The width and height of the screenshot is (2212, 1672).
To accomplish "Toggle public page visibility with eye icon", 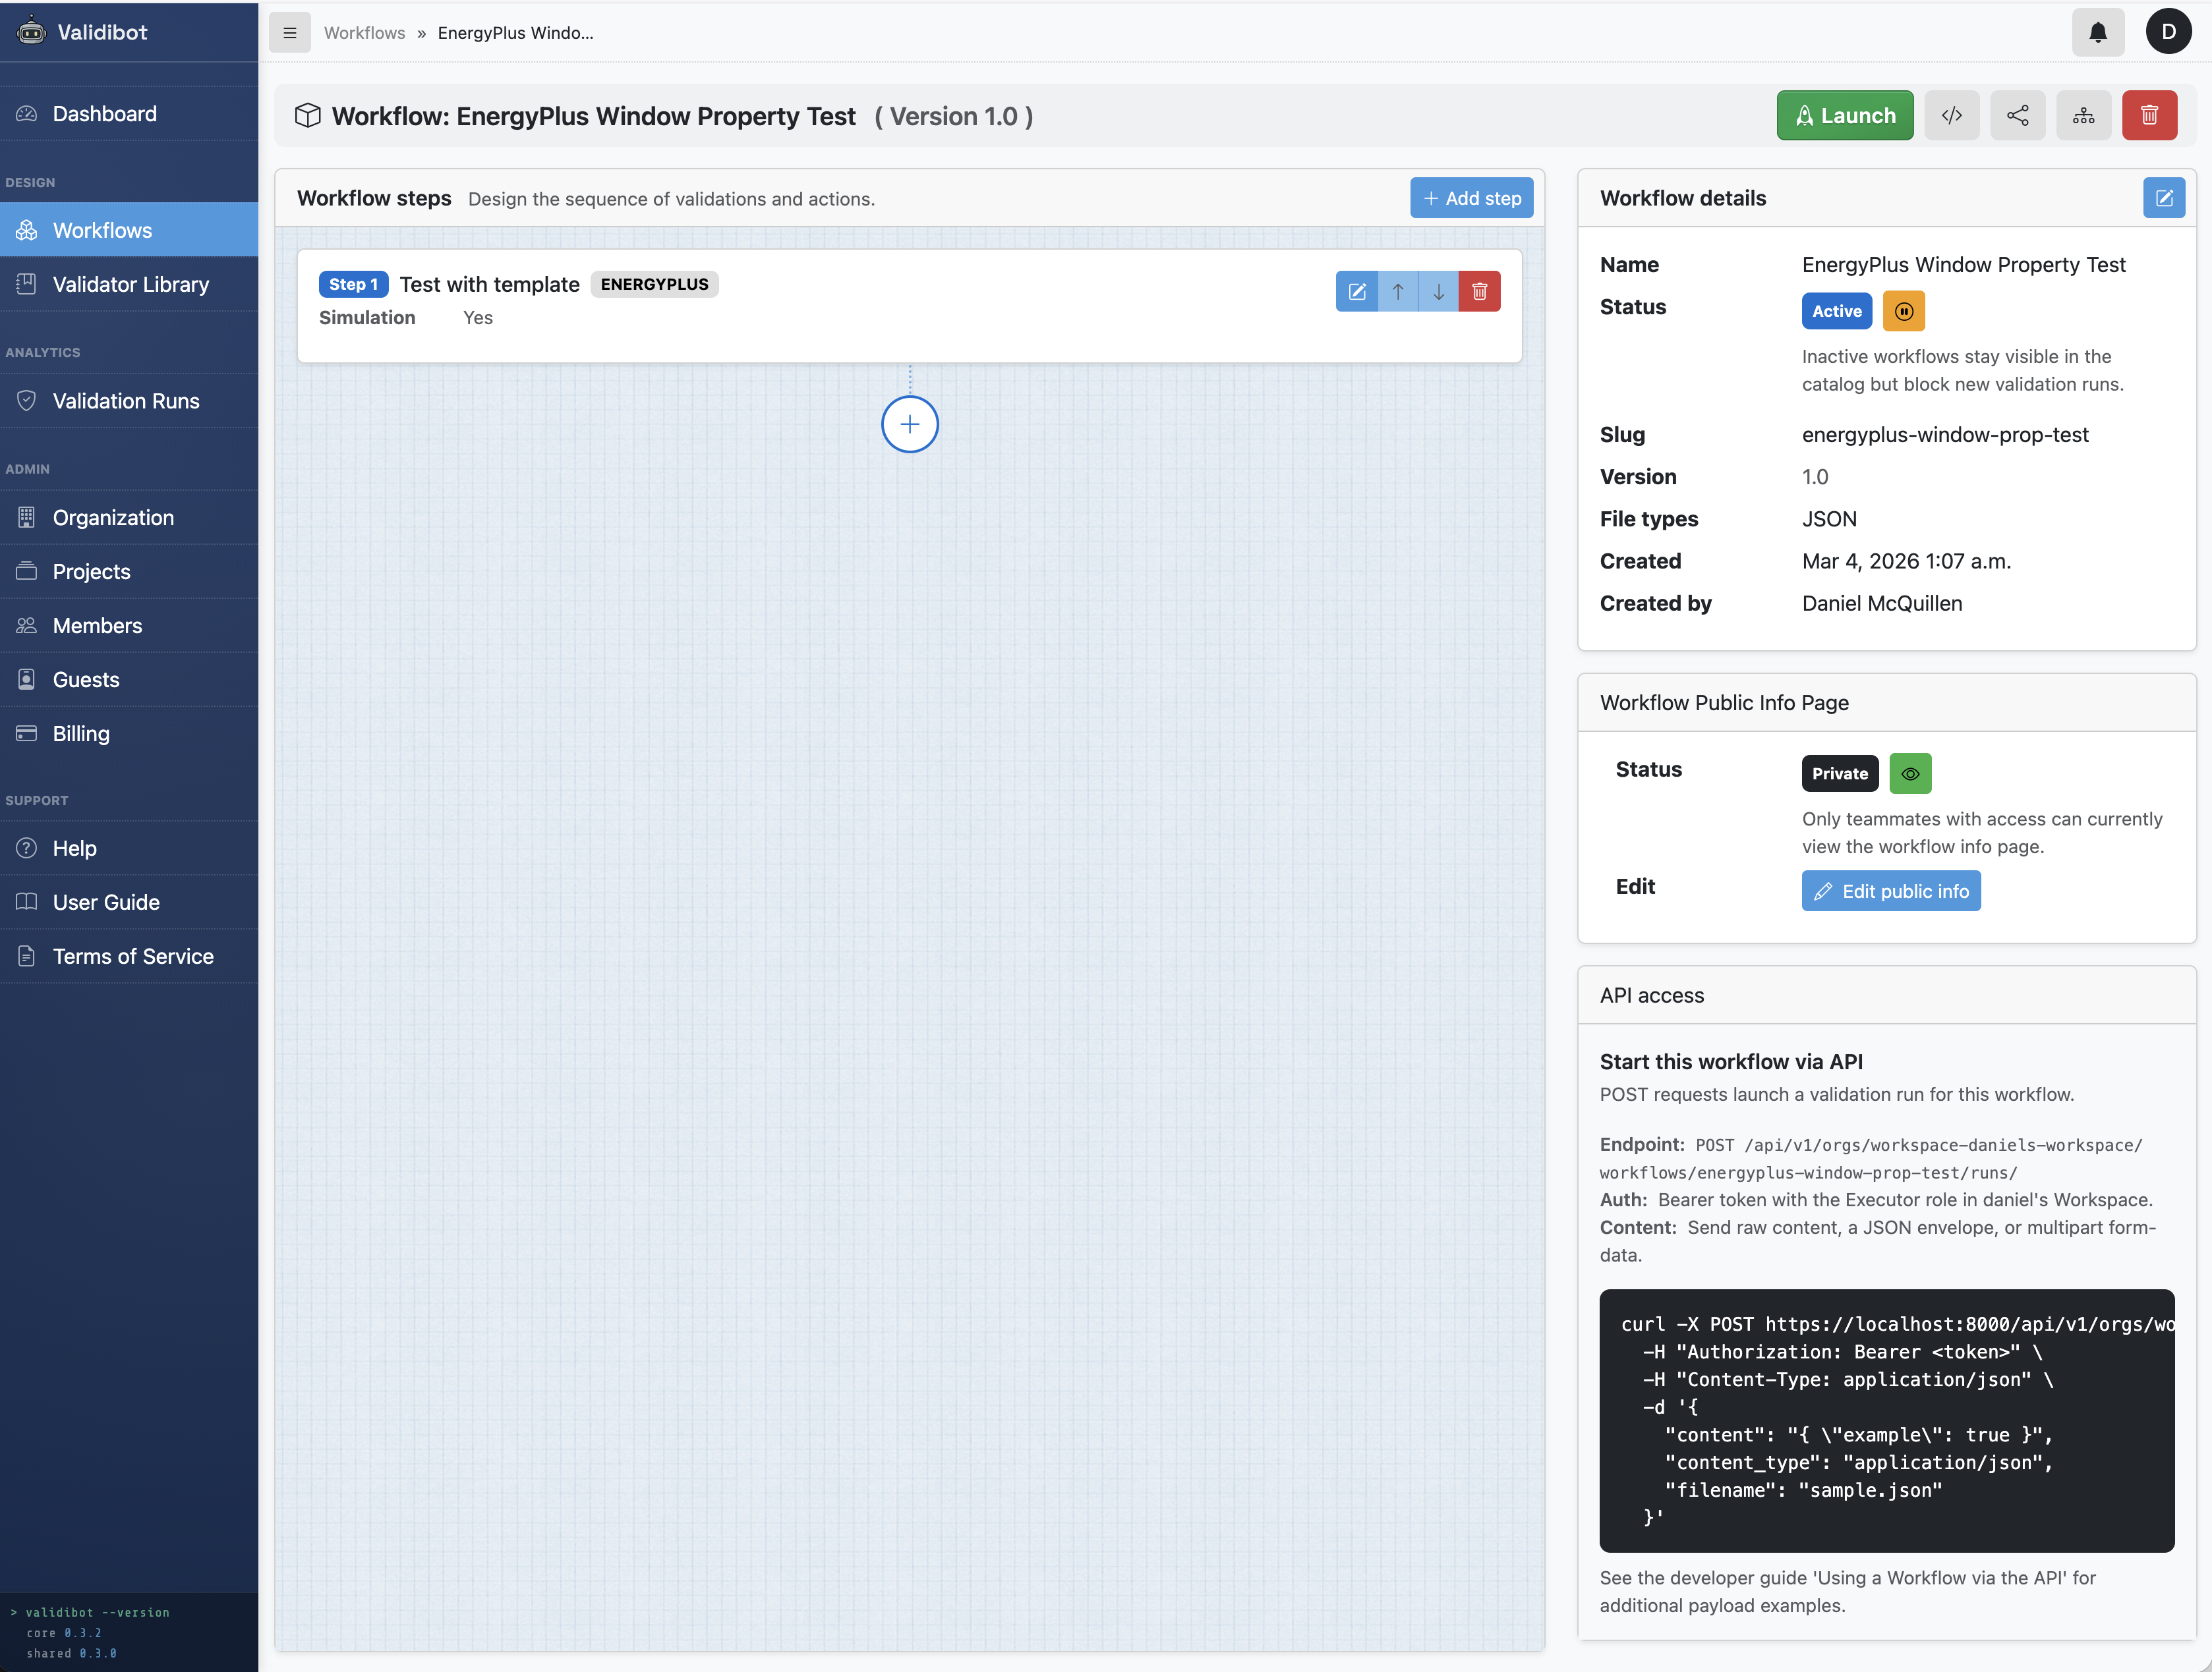I will coord(1910,773).
